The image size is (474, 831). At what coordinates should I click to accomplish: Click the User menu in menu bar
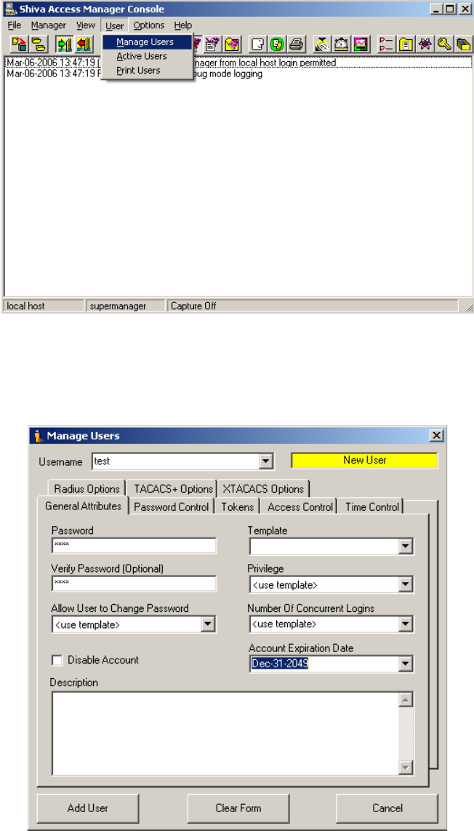[114, 25]
